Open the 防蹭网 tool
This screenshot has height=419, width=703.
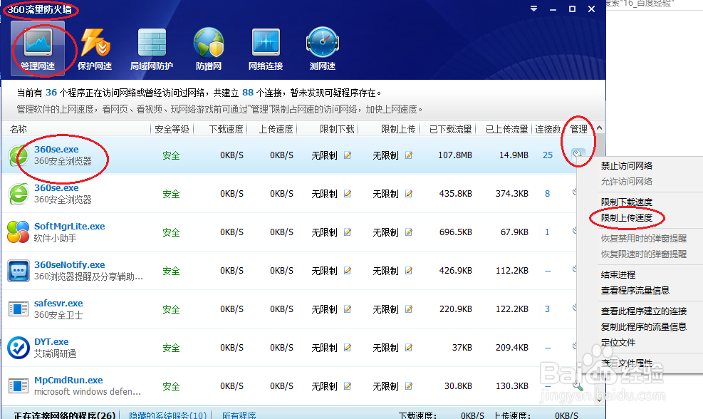point(209,48)
